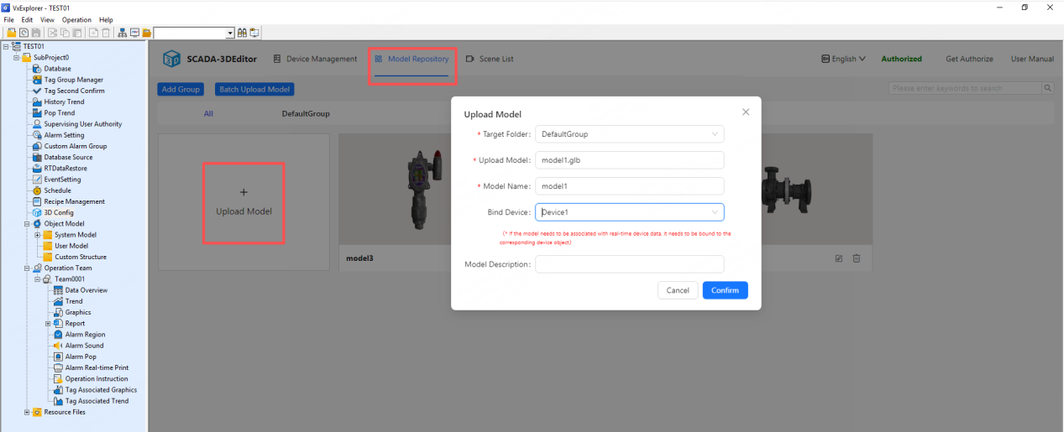The image size is (1064, 432).
Task: Click the Model Description input field
Action: (629, 264)
